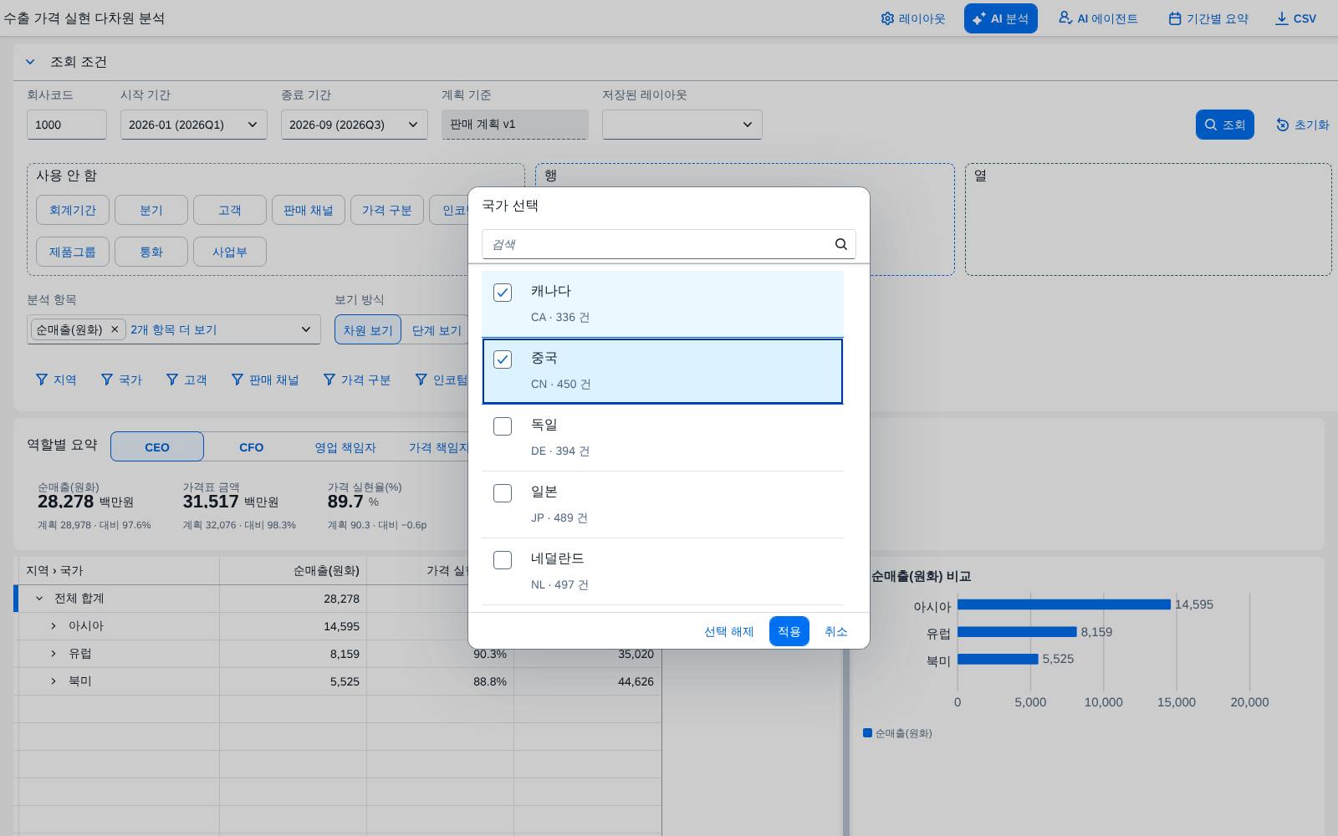Open the 지역 filter funnel
This screenshot has width=1338, height=836.
pyautogui.click(x=55, y=380)
